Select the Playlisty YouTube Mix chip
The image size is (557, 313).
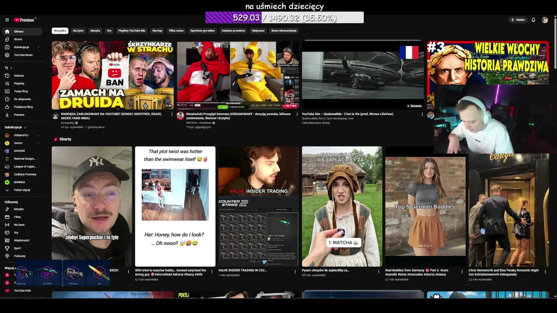pyautogui.click(x=132, y=31)
